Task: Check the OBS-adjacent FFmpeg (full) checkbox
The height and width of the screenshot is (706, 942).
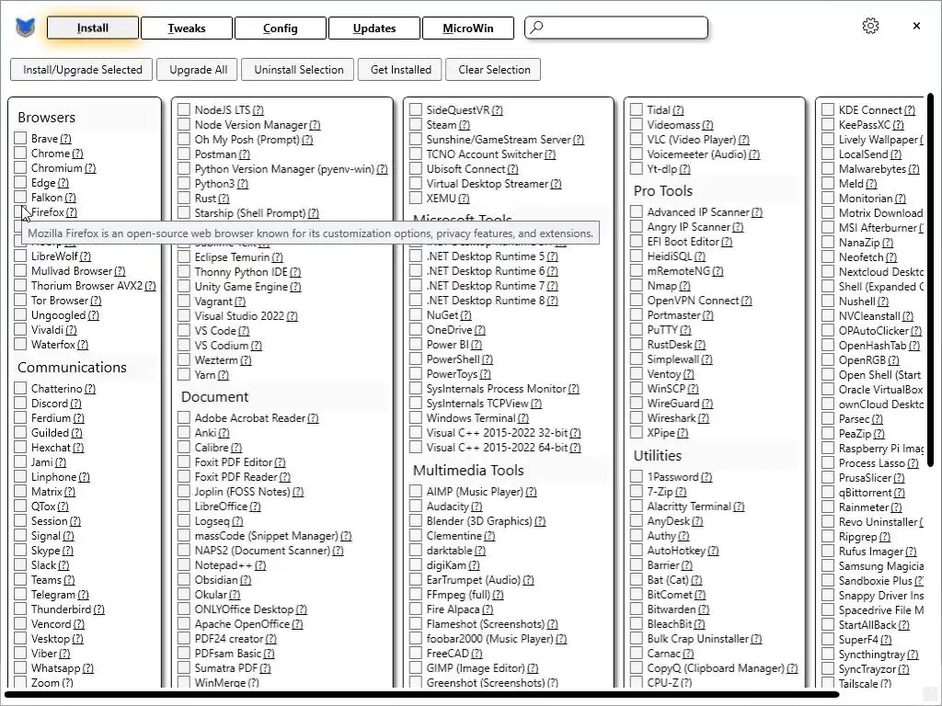Action: [416, 595]
